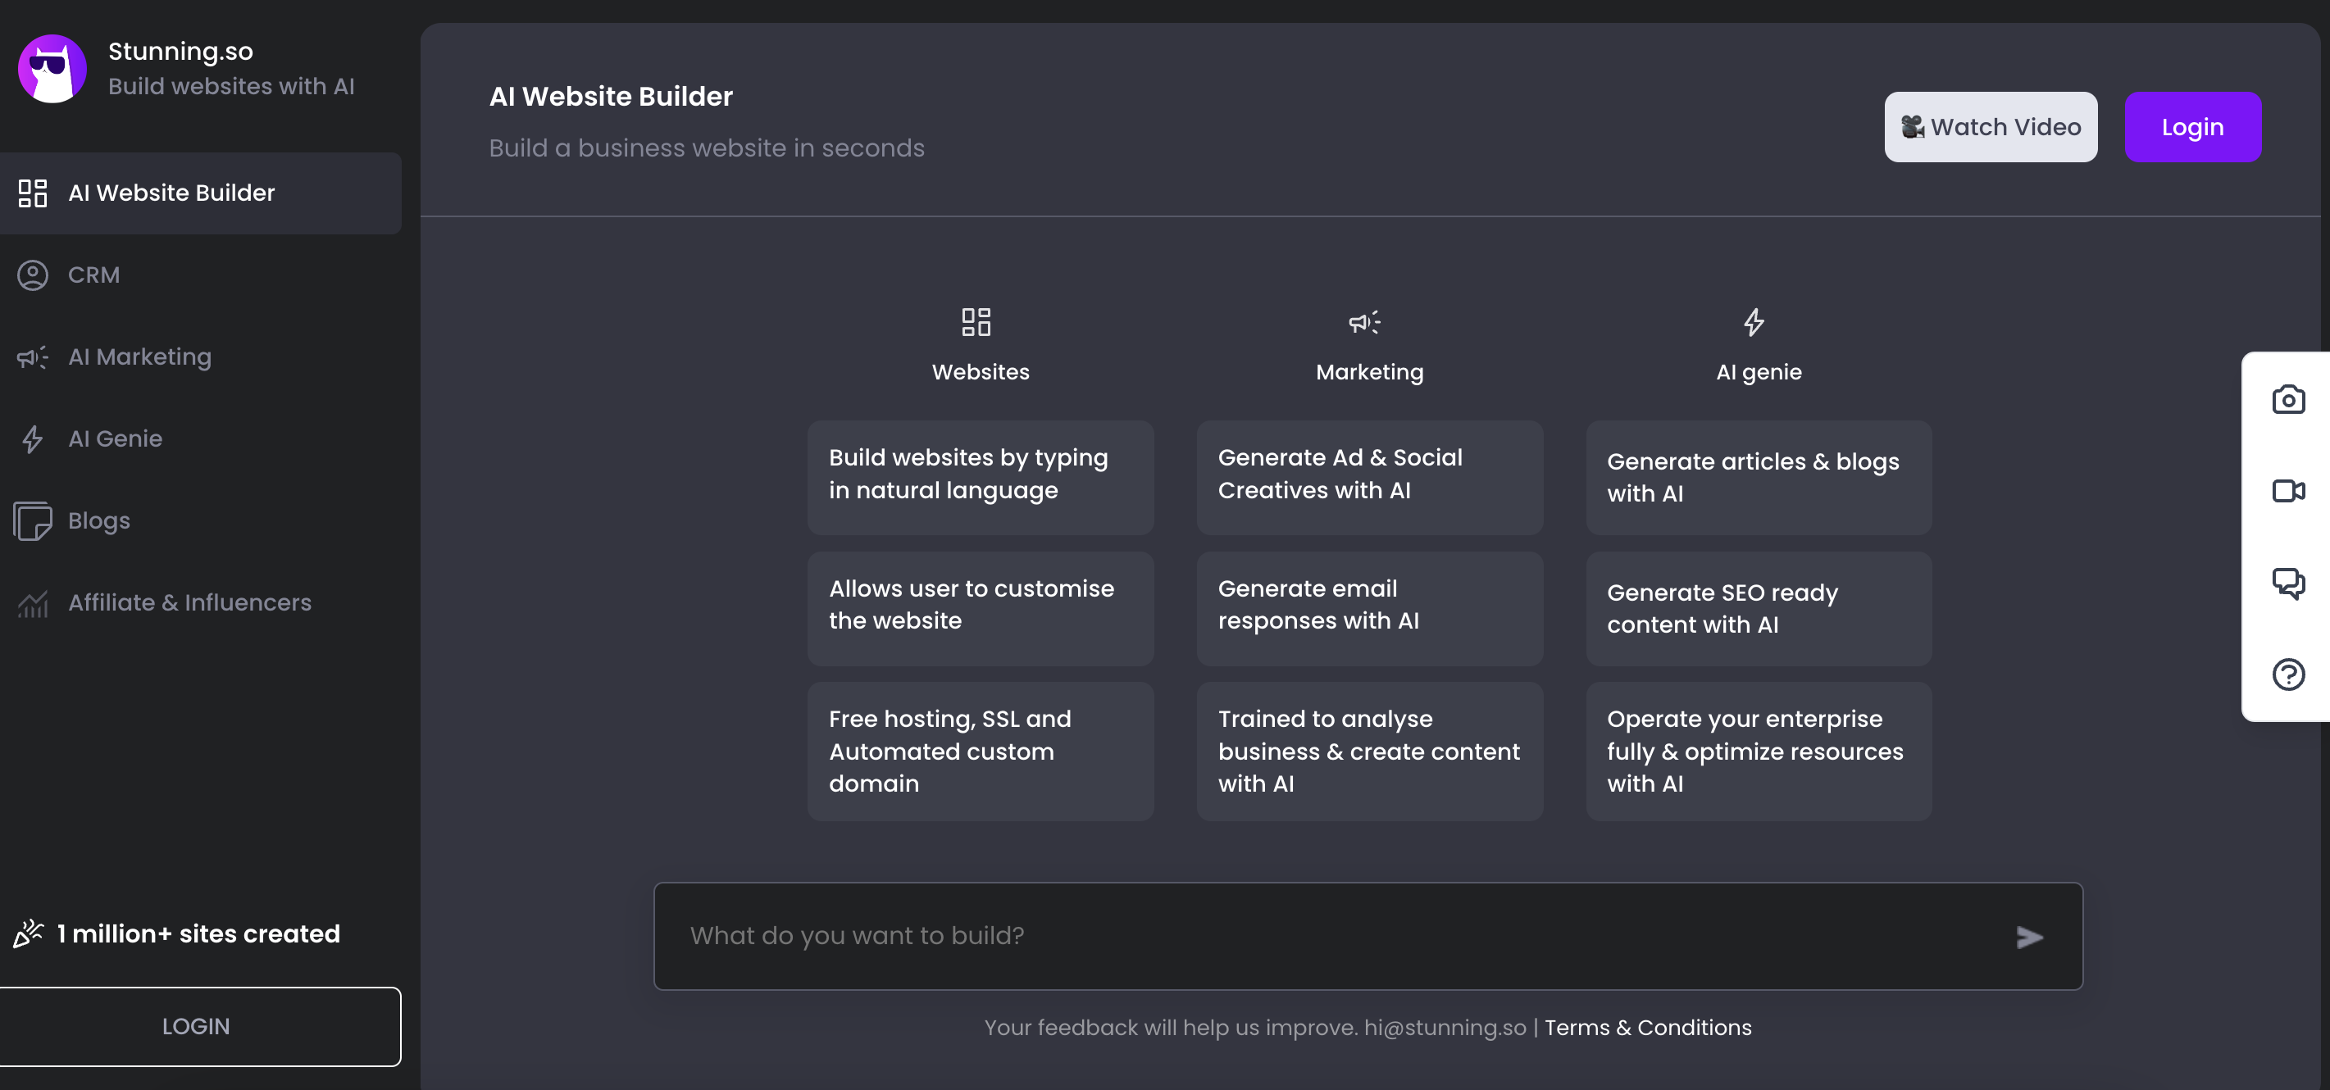Image resolution: width=2330 pixels, height=1090 pixels.
Task: Click the Watch Video button
Action: click(x=1990, y=127)
